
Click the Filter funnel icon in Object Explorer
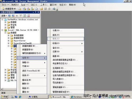21,16
